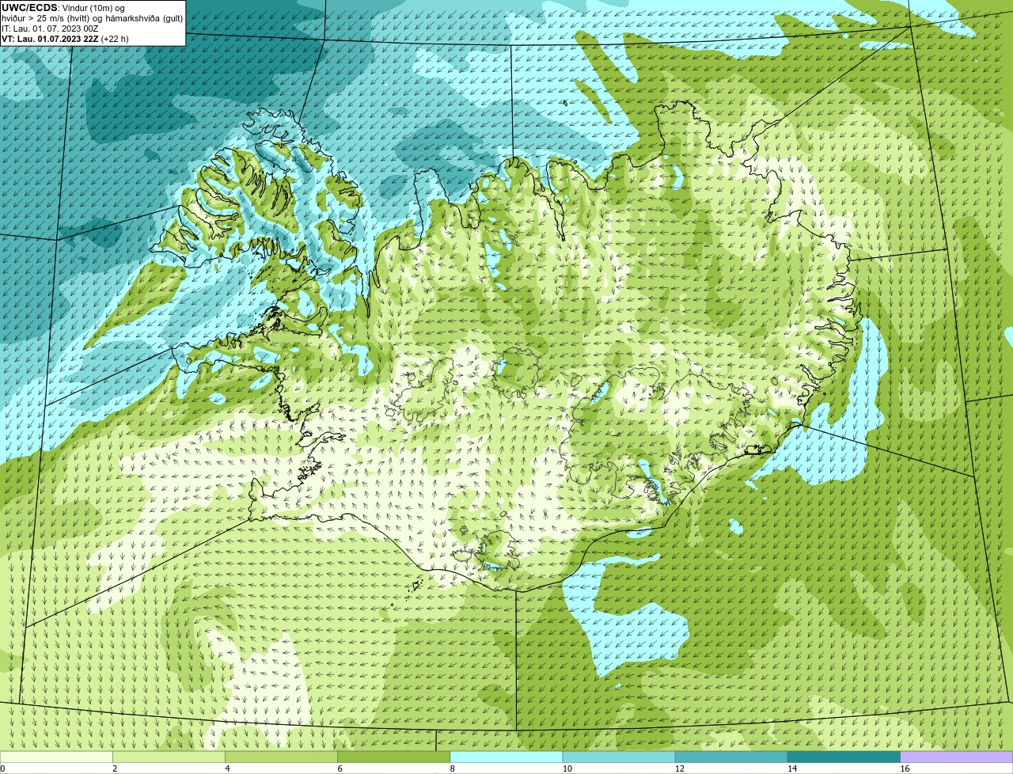1013x774 pixels.
Task: Click the "4" label on the color scale
Action: tap(227, 768)
